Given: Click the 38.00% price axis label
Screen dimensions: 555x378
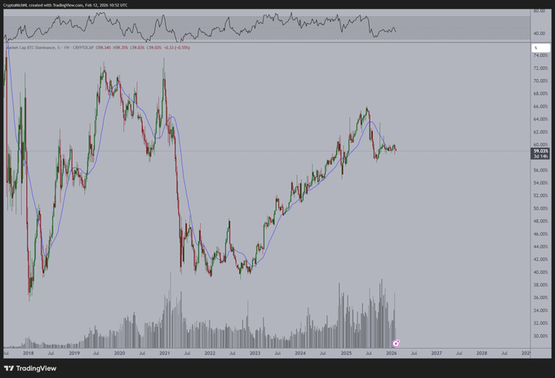Looking at the screenshot, I should [540, 285].
